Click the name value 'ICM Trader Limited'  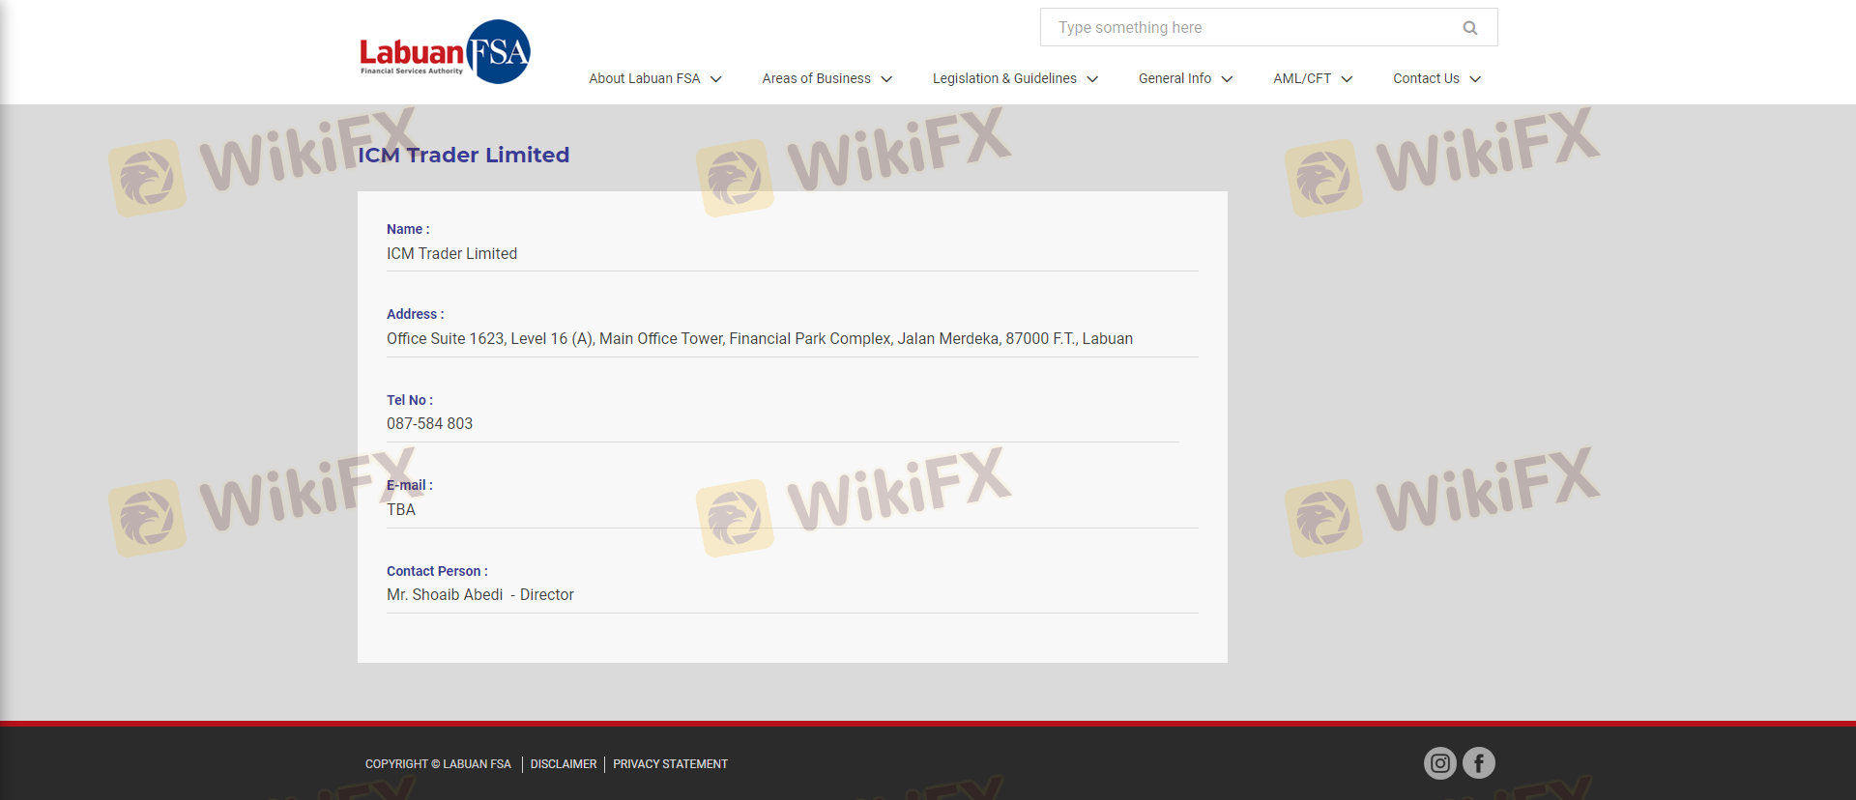click(451, 253)
